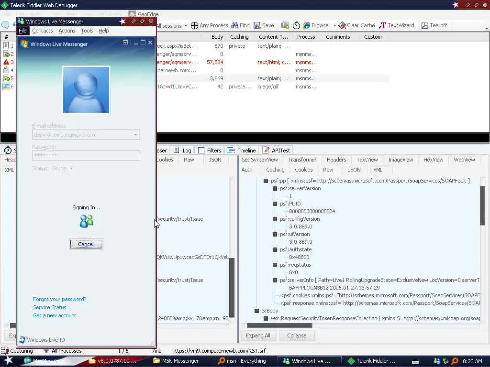Select session 6 image icon row

point(6,86)
